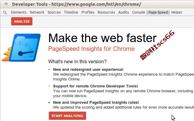Screen dimensions: 194x121
Task: Click the blue bullet beside redesigned user experience
Action: 49,70
